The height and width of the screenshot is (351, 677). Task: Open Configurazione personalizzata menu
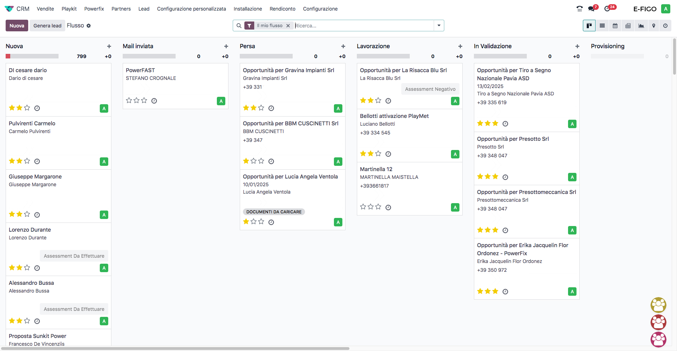tap(191, 9)
